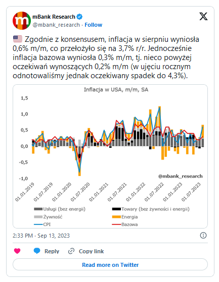Click the blue reply speech bubble icon
This screenshot has width=219, height=282.
[x=37, y=251]
